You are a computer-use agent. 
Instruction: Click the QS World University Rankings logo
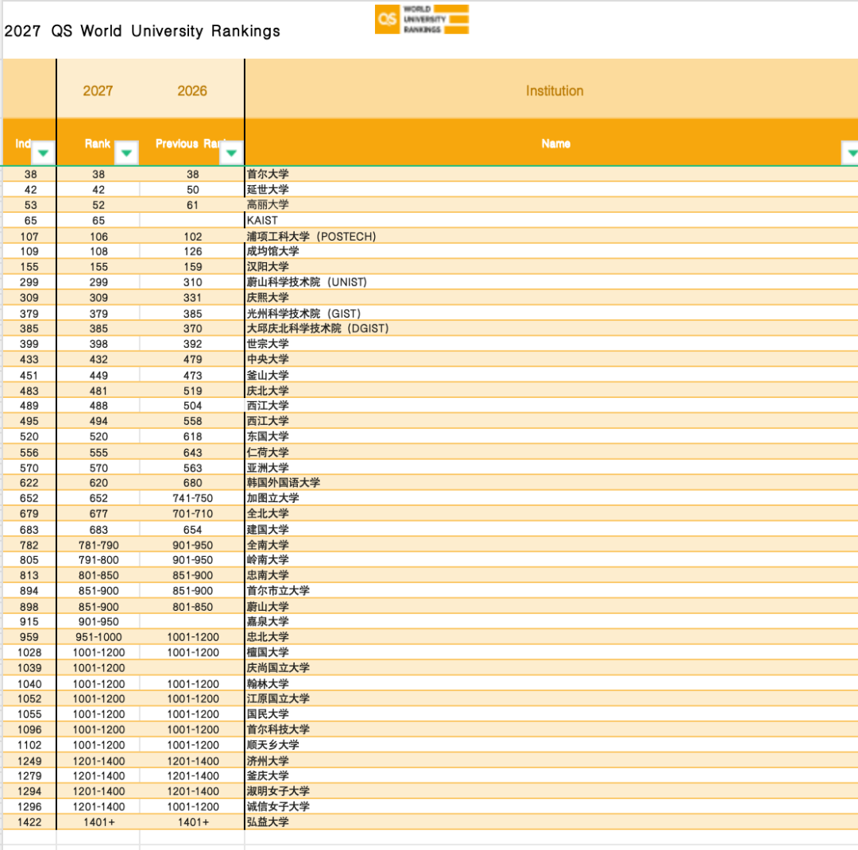[x=422, y=19]
